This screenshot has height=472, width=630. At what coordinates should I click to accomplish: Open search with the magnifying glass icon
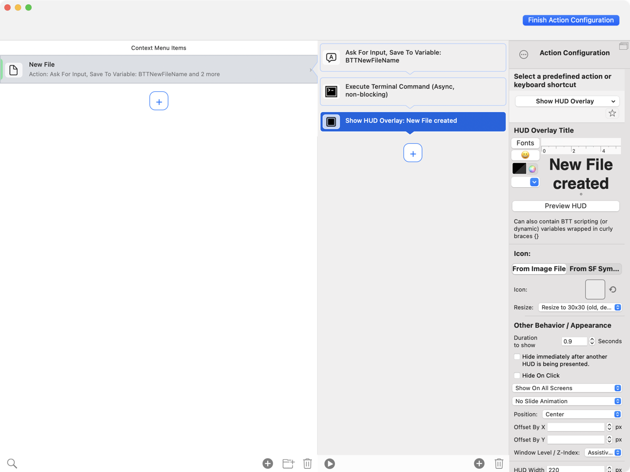(12, 464)
